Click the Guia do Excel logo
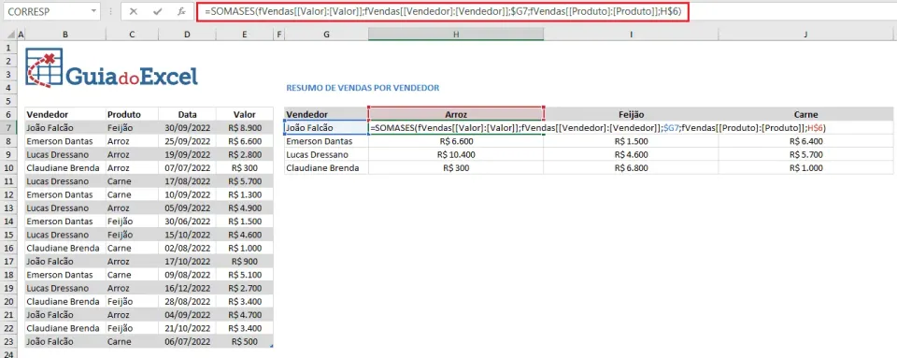The width and height of the screenshot is (897, 358). [x=111, y=67]
